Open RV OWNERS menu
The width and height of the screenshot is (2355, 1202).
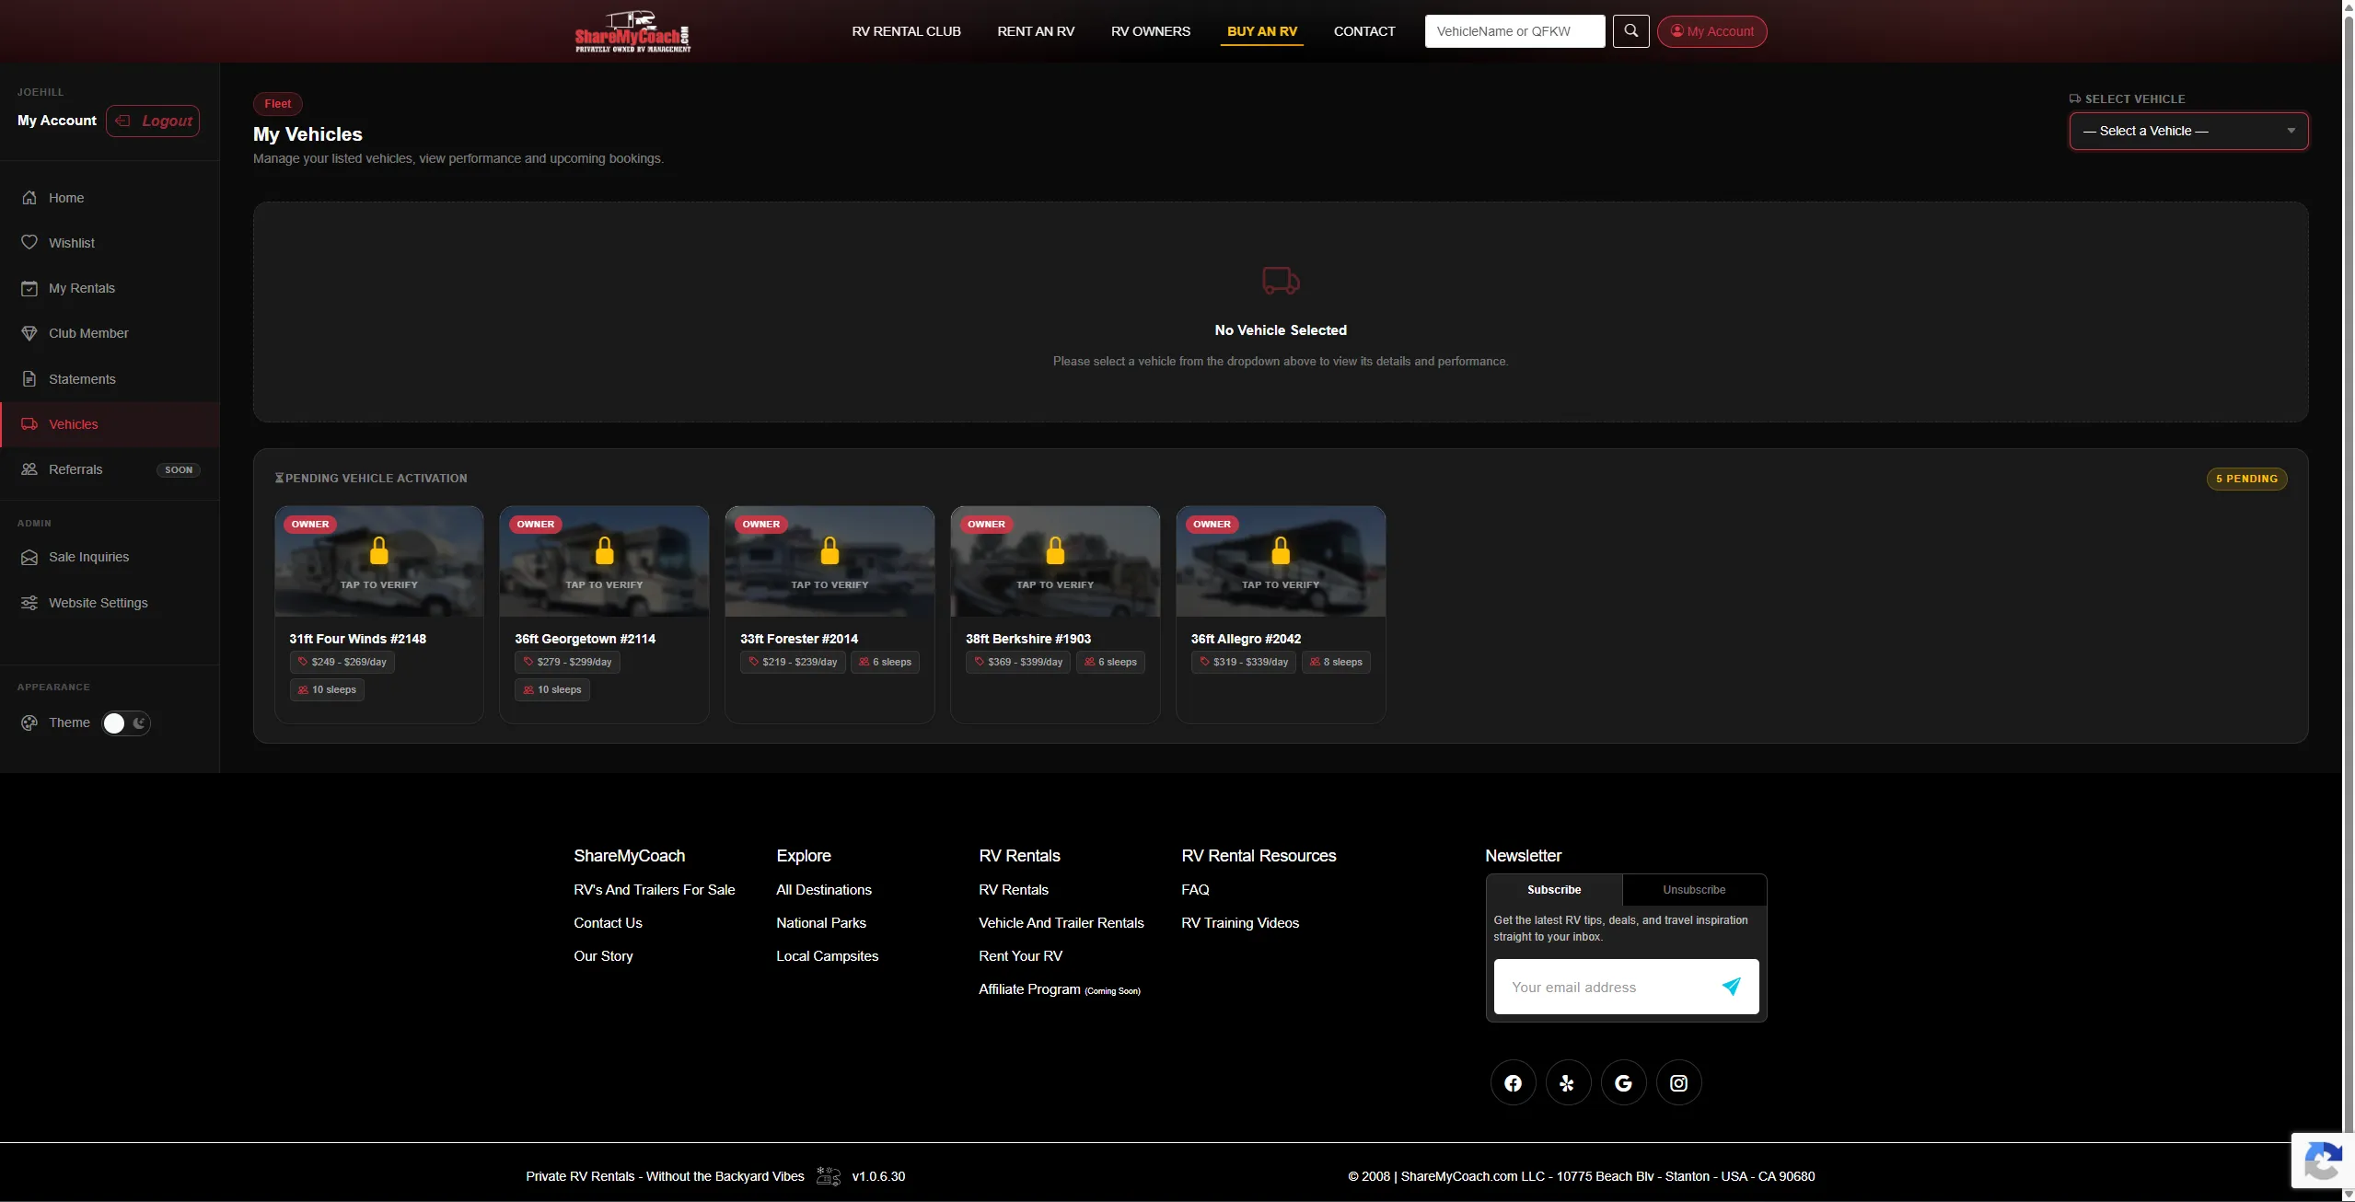[x=1151, y=31]
